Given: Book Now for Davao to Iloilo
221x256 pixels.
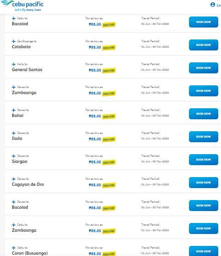Looking at the screenshot, I should (204, 137).
